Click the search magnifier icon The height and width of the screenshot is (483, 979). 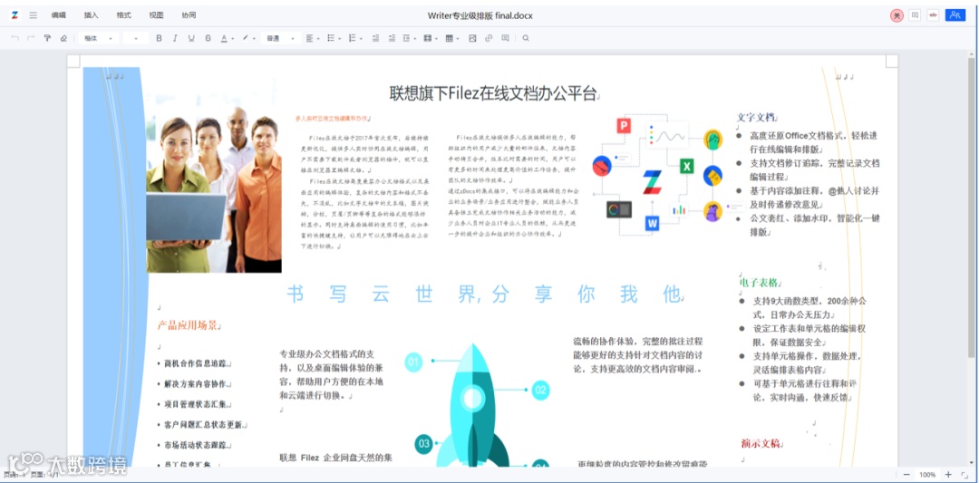point(526,38)
